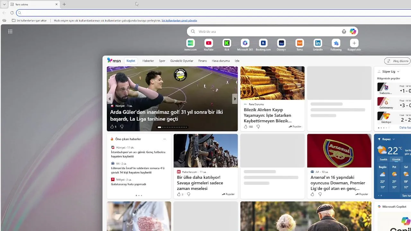411x231 pixels.
Task: Click Sık kullanılanları içeri aktar button
Action: click(x=29, y=21)
